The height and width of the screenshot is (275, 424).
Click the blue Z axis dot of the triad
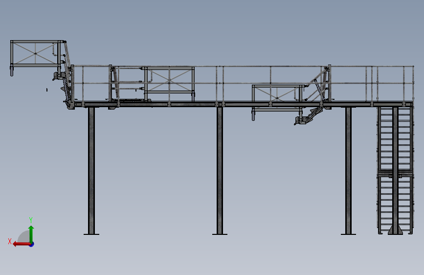click(x=32, y=244)
